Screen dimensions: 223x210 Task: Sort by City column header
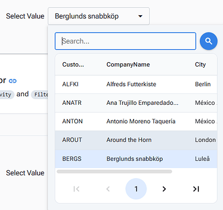[200, 64]
